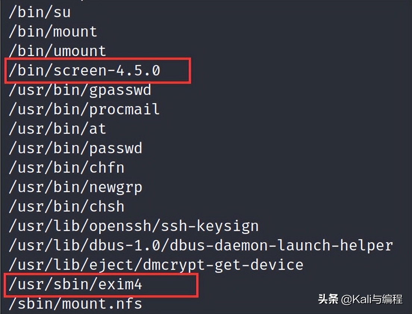Image resolution: width=412 pixels, height=314 pixels.
Task: Click the /usr/bin/procmail path
Action: click(x=84, y=110)
